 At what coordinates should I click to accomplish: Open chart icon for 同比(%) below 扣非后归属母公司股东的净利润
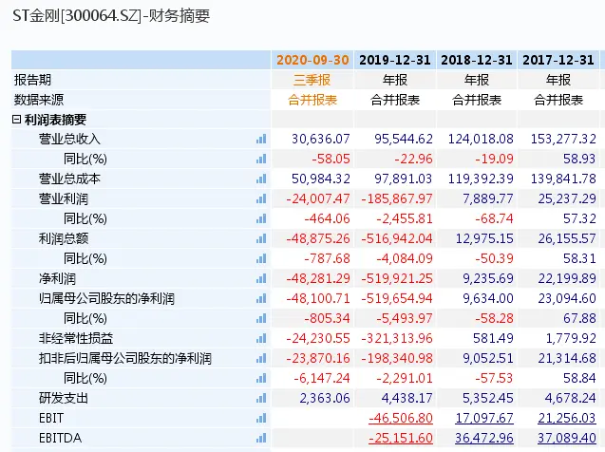(261, 378)
